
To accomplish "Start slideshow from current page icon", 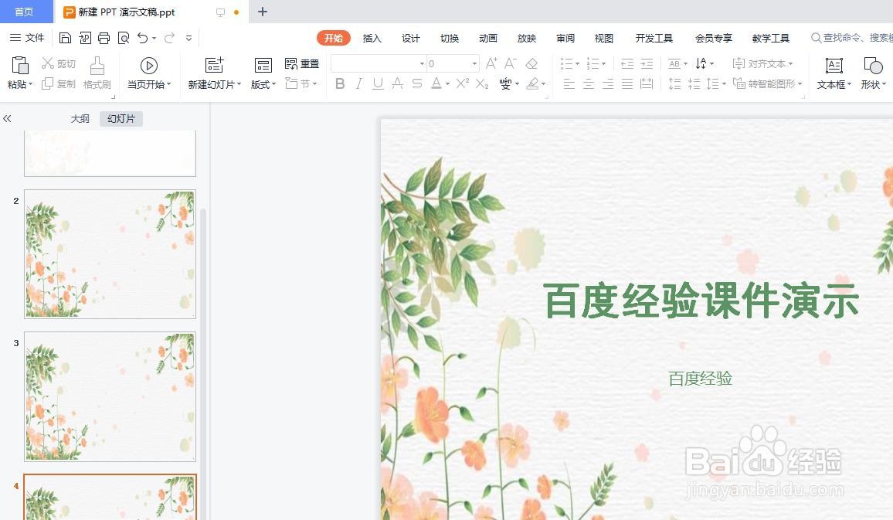I will pos(148,66).
